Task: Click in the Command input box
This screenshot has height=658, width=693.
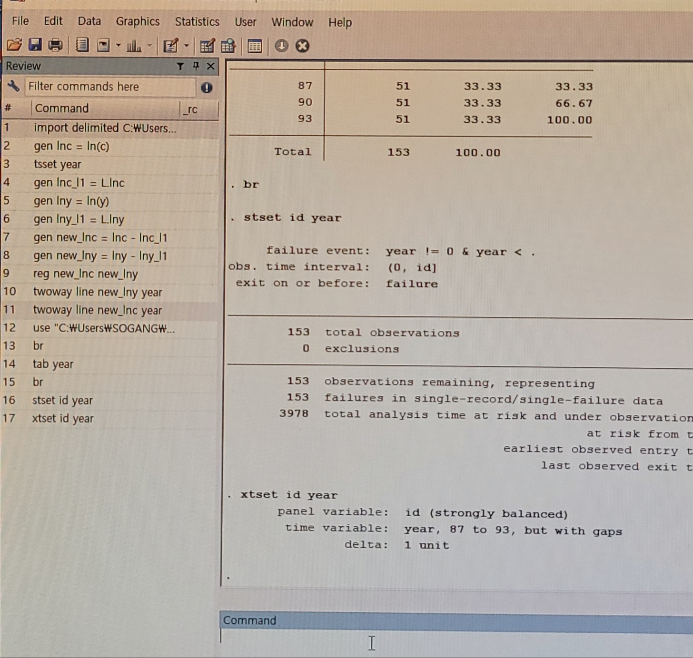Action: pyautogui.click(x=456, y=644)
